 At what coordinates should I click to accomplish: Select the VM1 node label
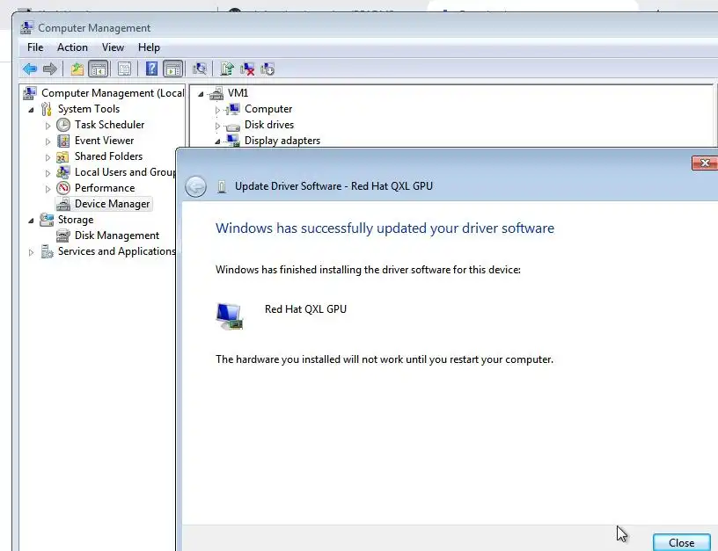pos(238,93)
